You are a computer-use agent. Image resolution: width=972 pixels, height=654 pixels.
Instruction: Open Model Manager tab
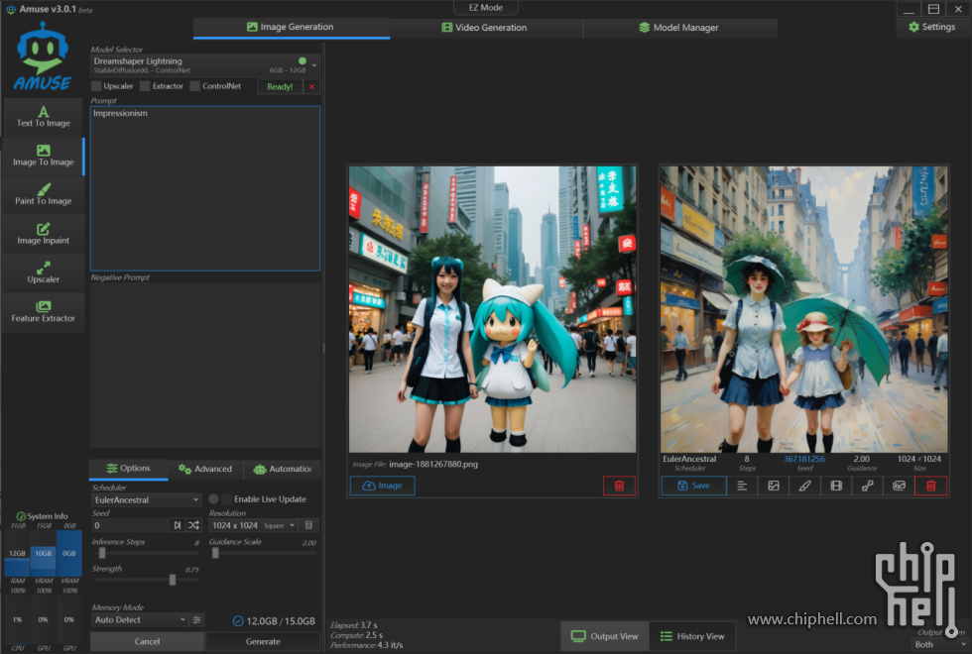pyautogui.click(x=680, y=28)
